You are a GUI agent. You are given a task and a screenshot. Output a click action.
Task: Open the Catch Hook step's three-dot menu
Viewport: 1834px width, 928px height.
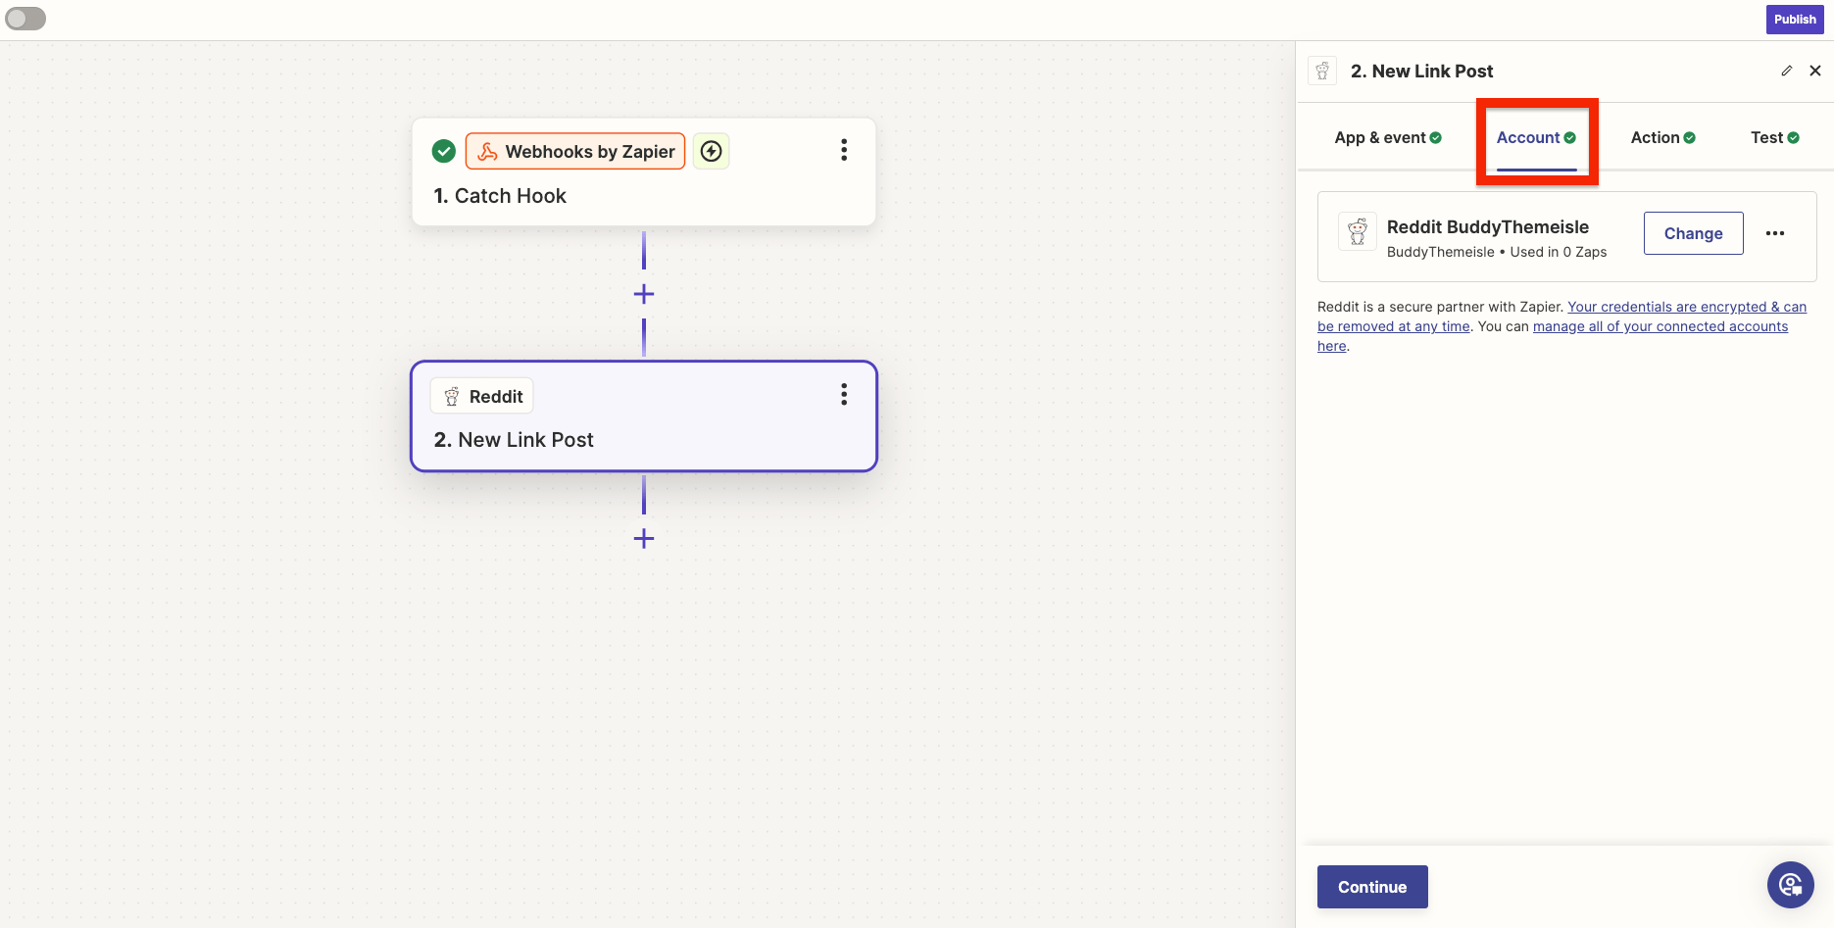(x=843, y=150)
